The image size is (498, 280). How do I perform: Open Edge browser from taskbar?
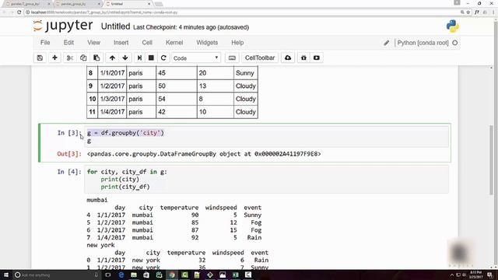[x=121, y=275]
